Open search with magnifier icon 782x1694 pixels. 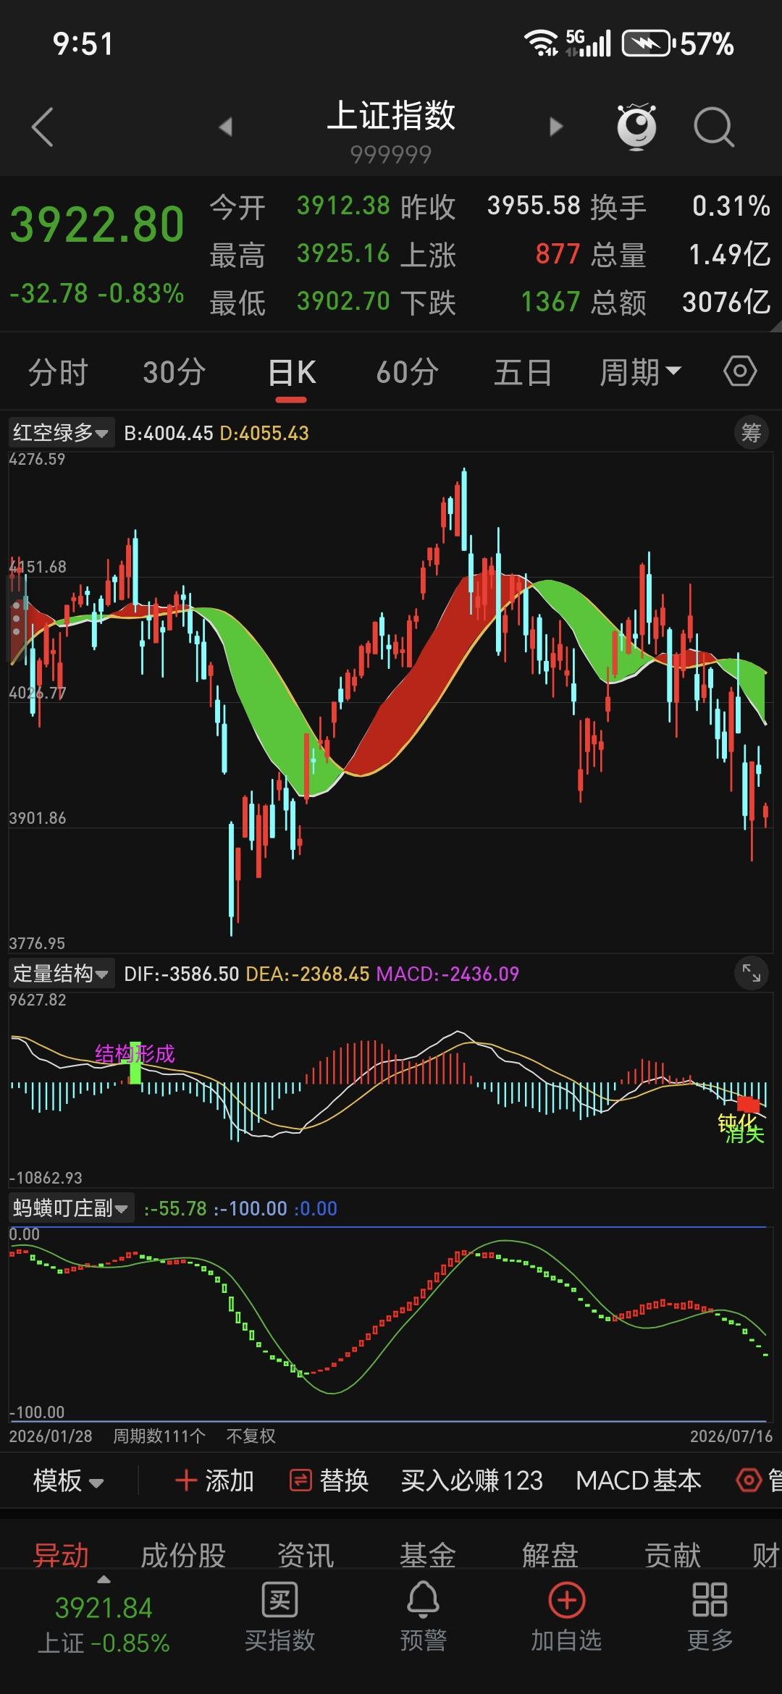click(714, 127)
